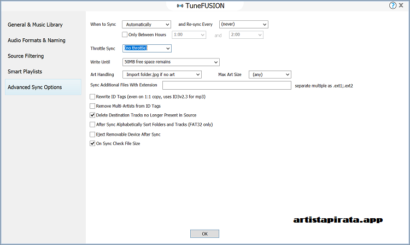Click the Sync Additional Files extension field
The image size is (410, 245).
click(227, 85)
